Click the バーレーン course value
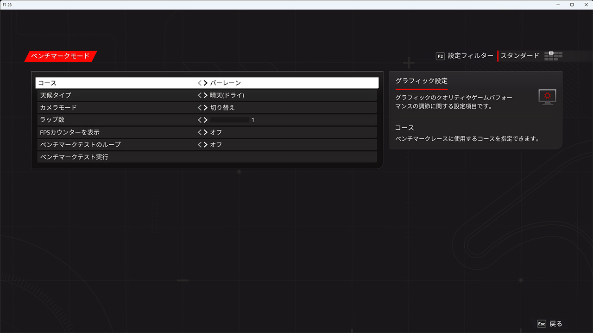This screenshot has width=593, height=333. click(226, 83)
